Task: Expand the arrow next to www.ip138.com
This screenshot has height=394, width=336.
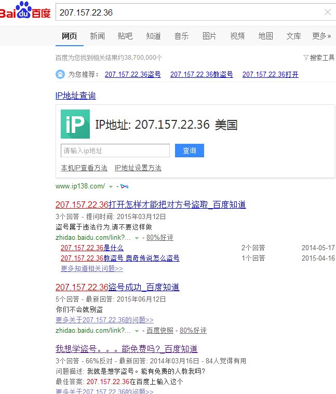Action: coord(111,186)
